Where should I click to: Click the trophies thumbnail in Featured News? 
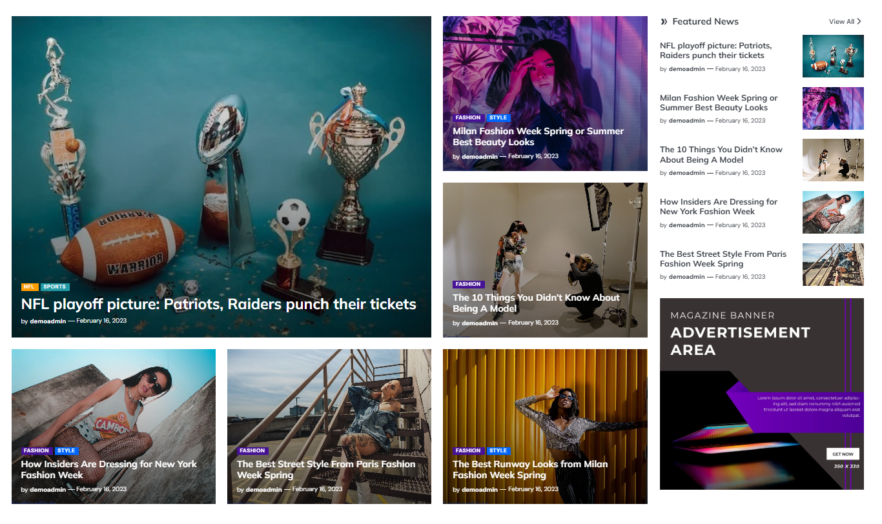[x=833, y=56]
